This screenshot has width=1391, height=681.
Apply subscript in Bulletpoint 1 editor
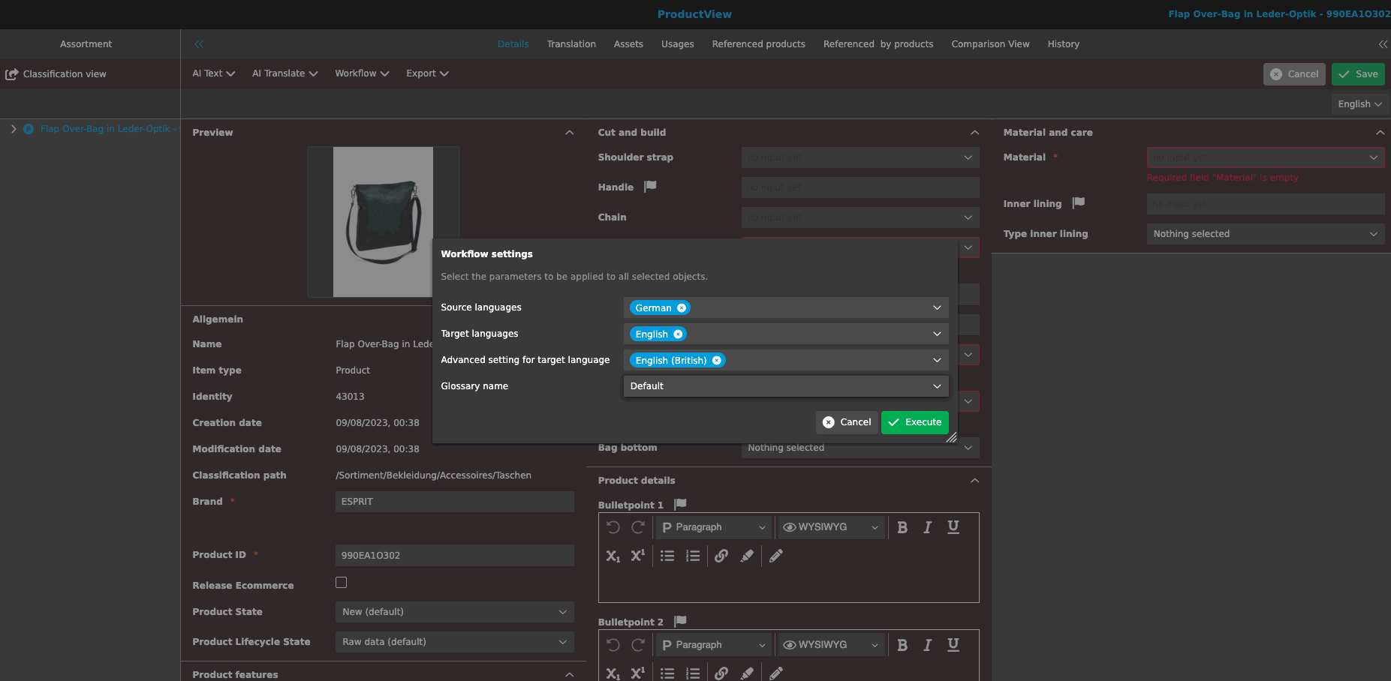[613, 556]
